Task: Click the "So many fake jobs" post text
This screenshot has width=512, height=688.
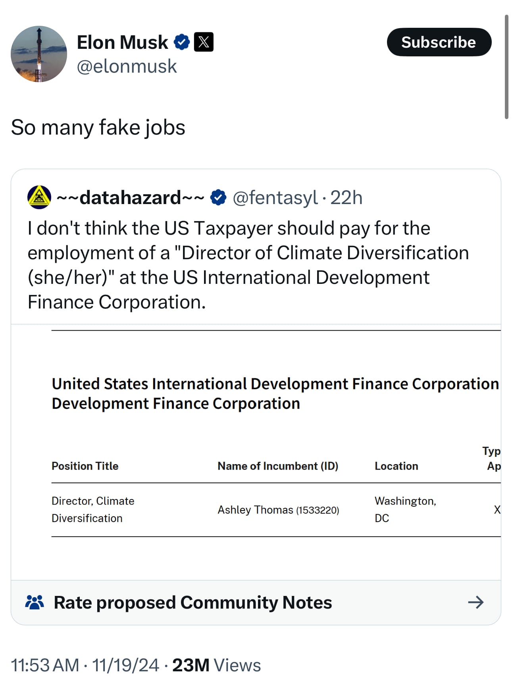Action: click(x=98, y=127)
